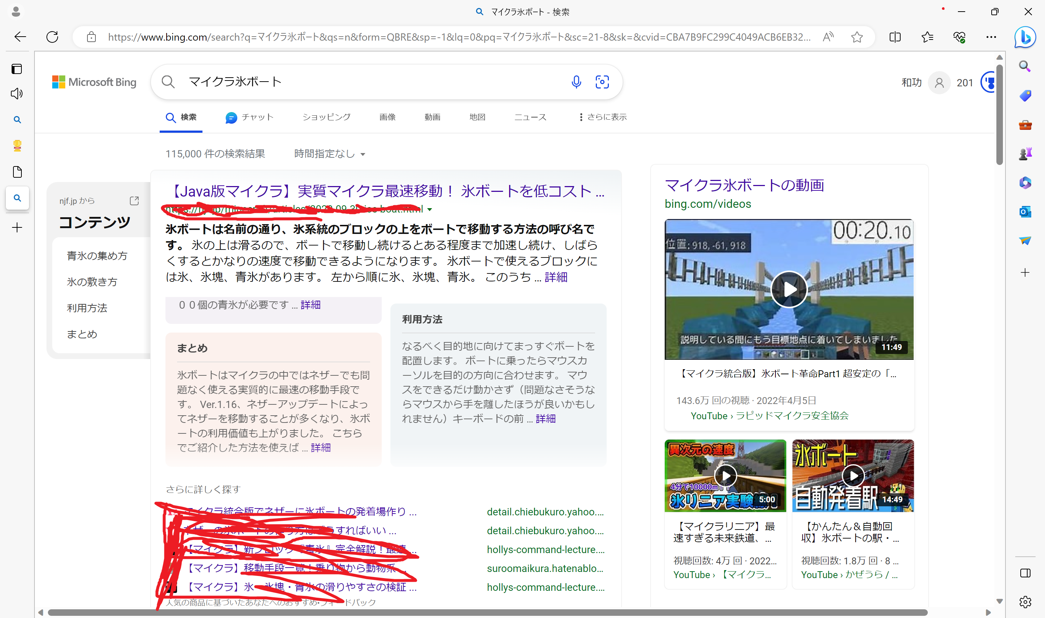Click the vertical page scrollbar thumb
The image size is (1045, 618).
point(999,115)
